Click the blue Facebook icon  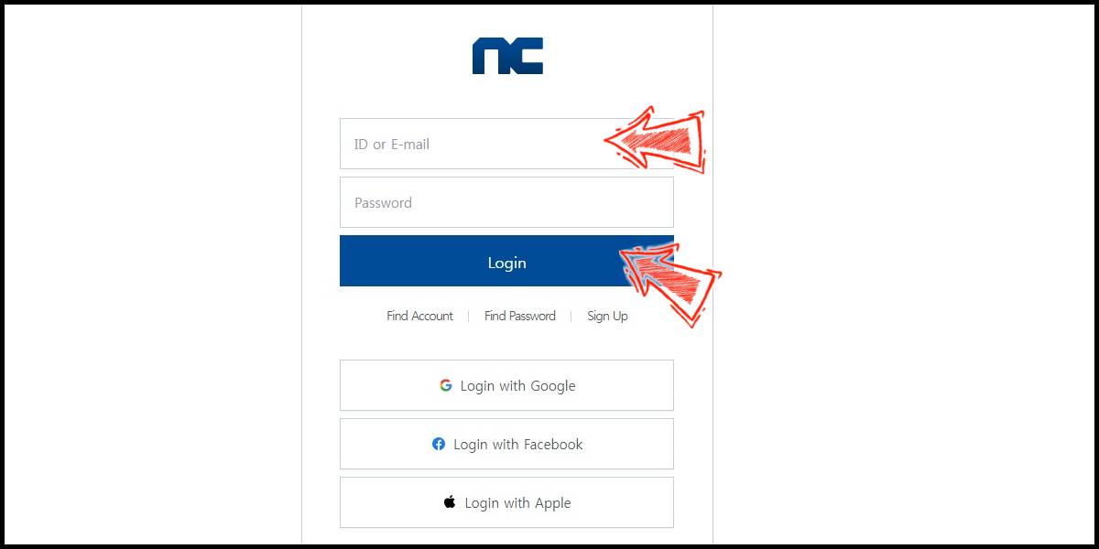click(x=439, y=444)
